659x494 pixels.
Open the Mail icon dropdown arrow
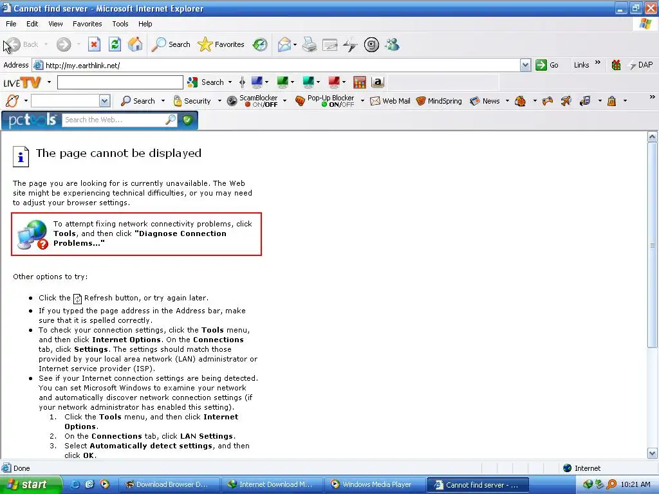coord(295,44)
